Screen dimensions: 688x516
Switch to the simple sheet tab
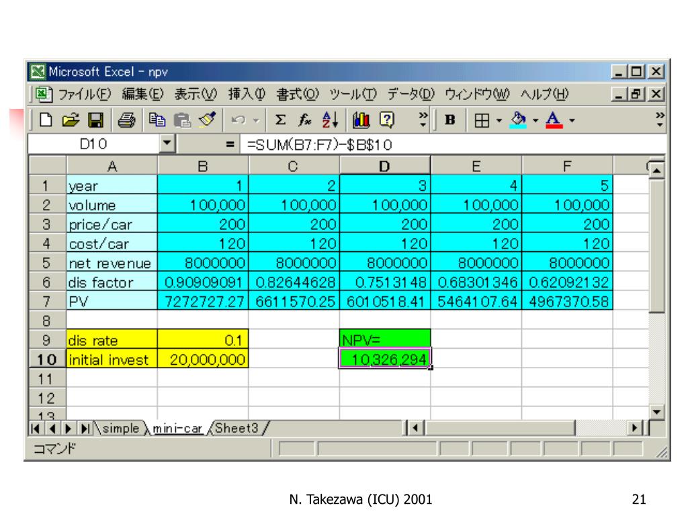click(x=120, y=428)
